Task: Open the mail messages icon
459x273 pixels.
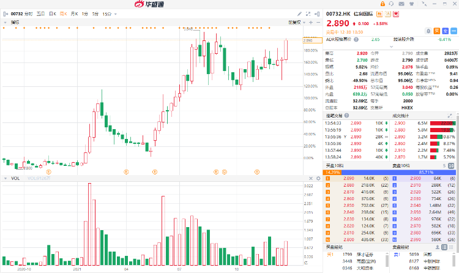Action: coord(403,4)
